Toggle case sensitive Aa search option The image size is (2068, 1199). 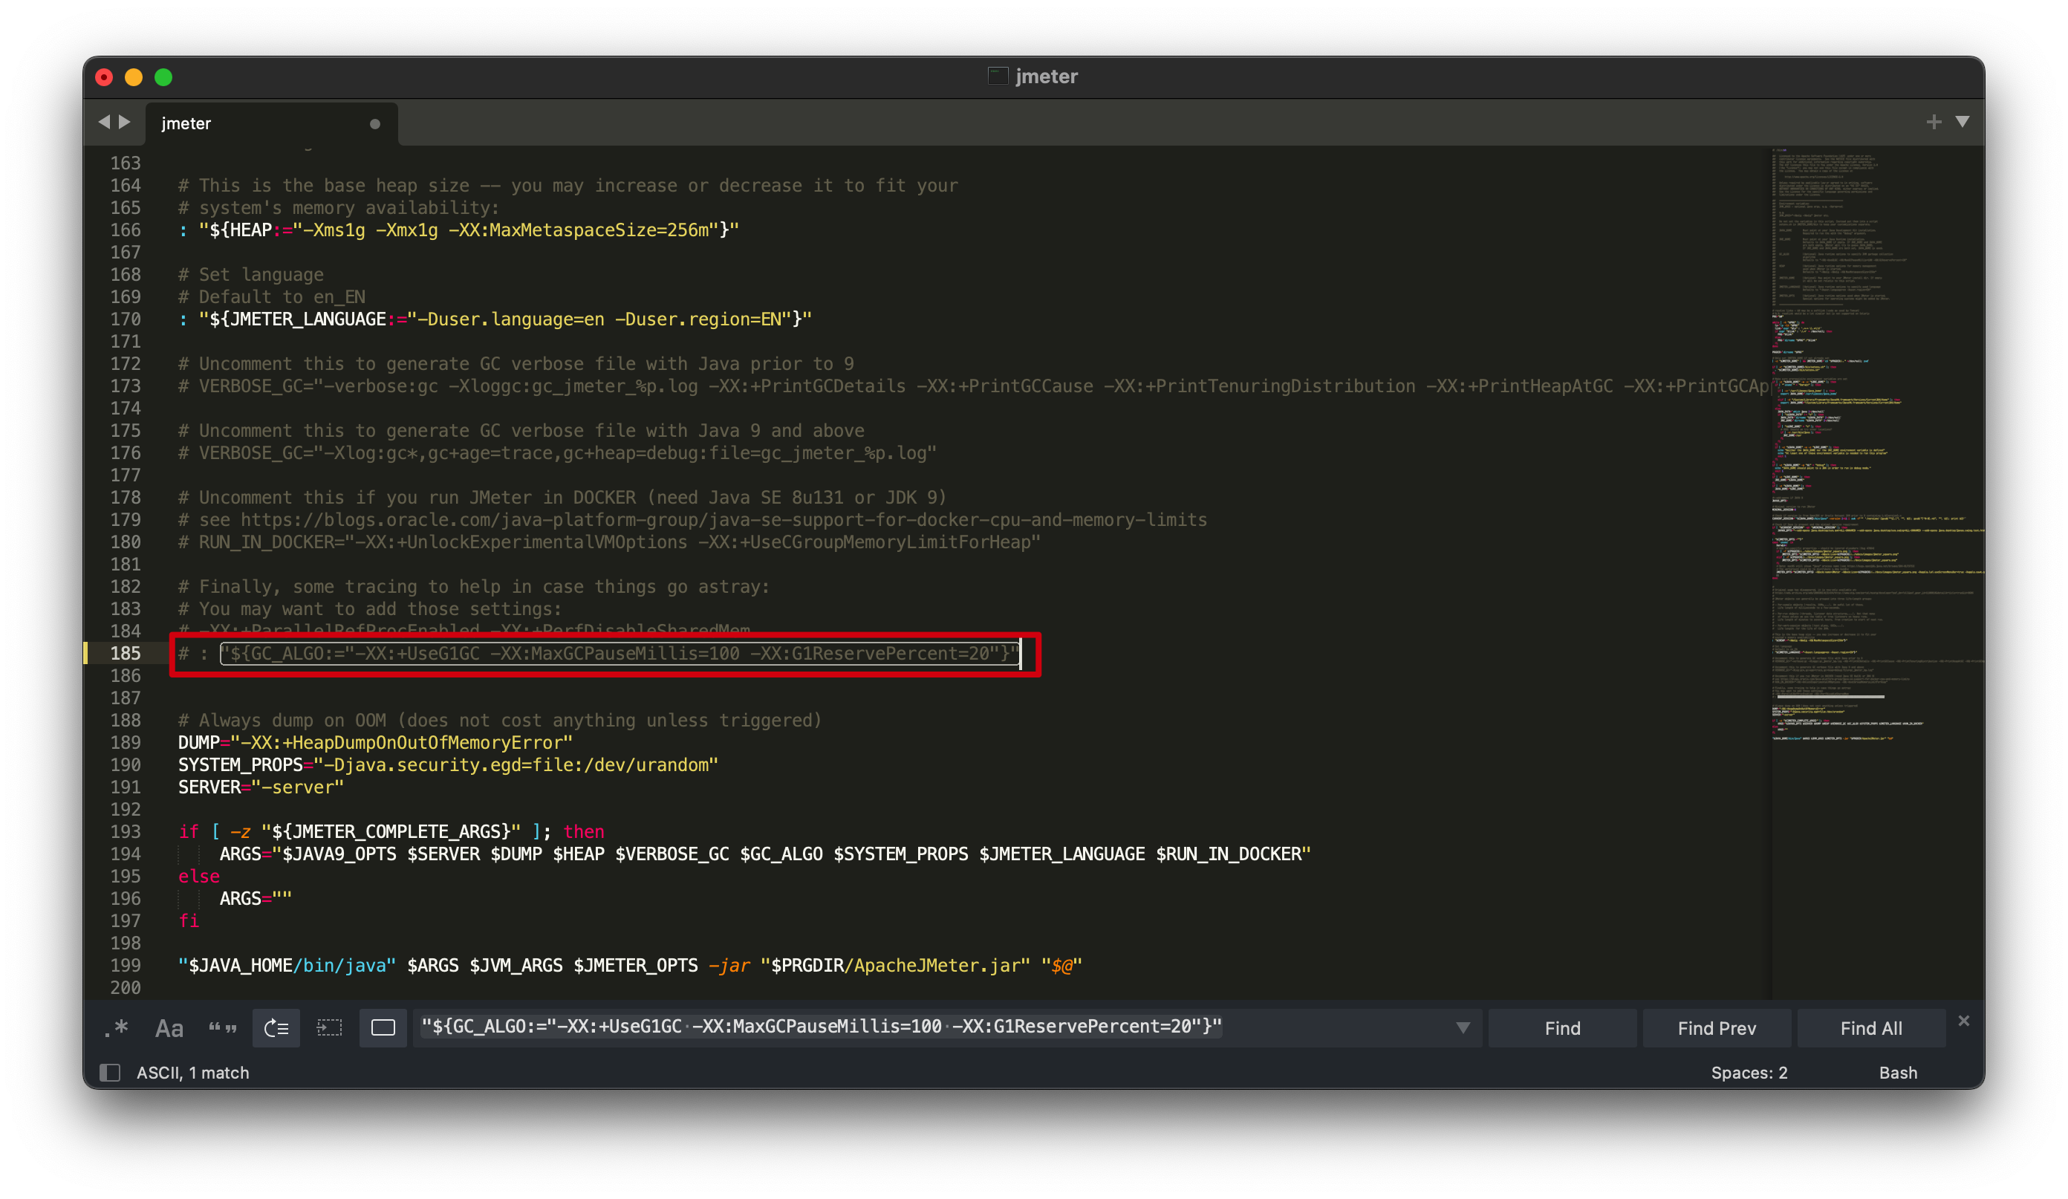169,1028
